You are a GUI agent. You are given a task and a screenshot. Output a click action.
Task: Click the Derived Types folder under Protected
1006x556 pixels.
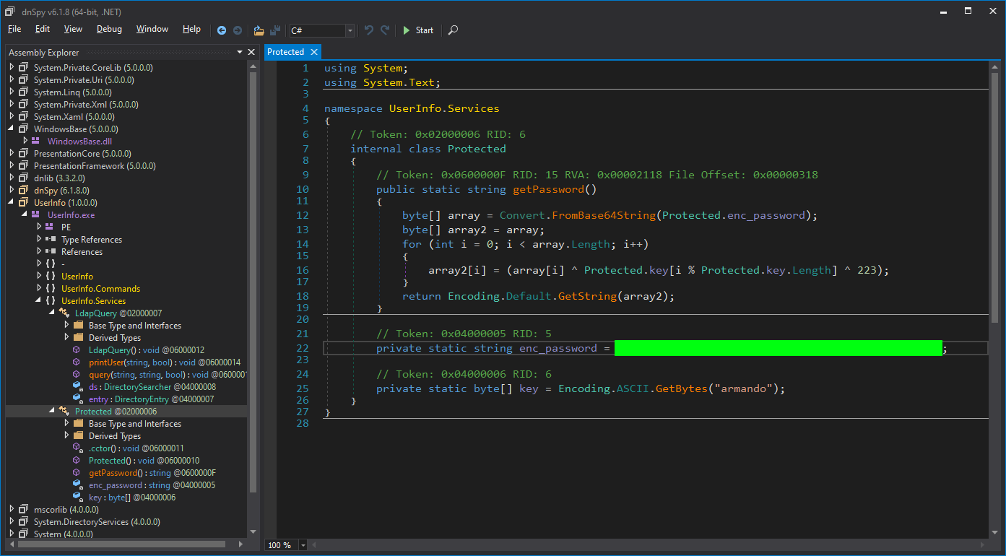click(114, 435)
